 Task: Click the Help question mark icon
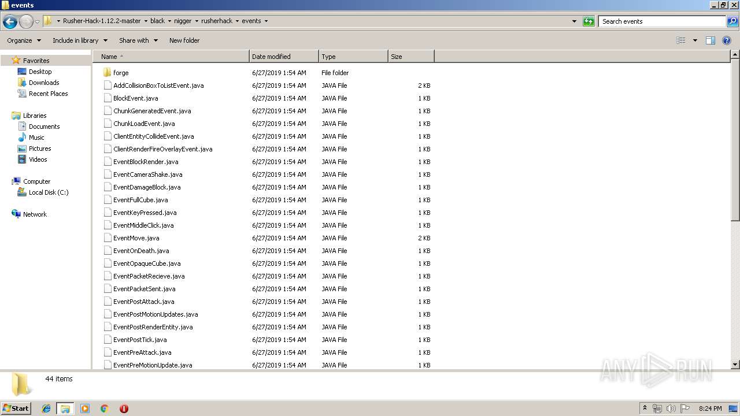point(727,40)
